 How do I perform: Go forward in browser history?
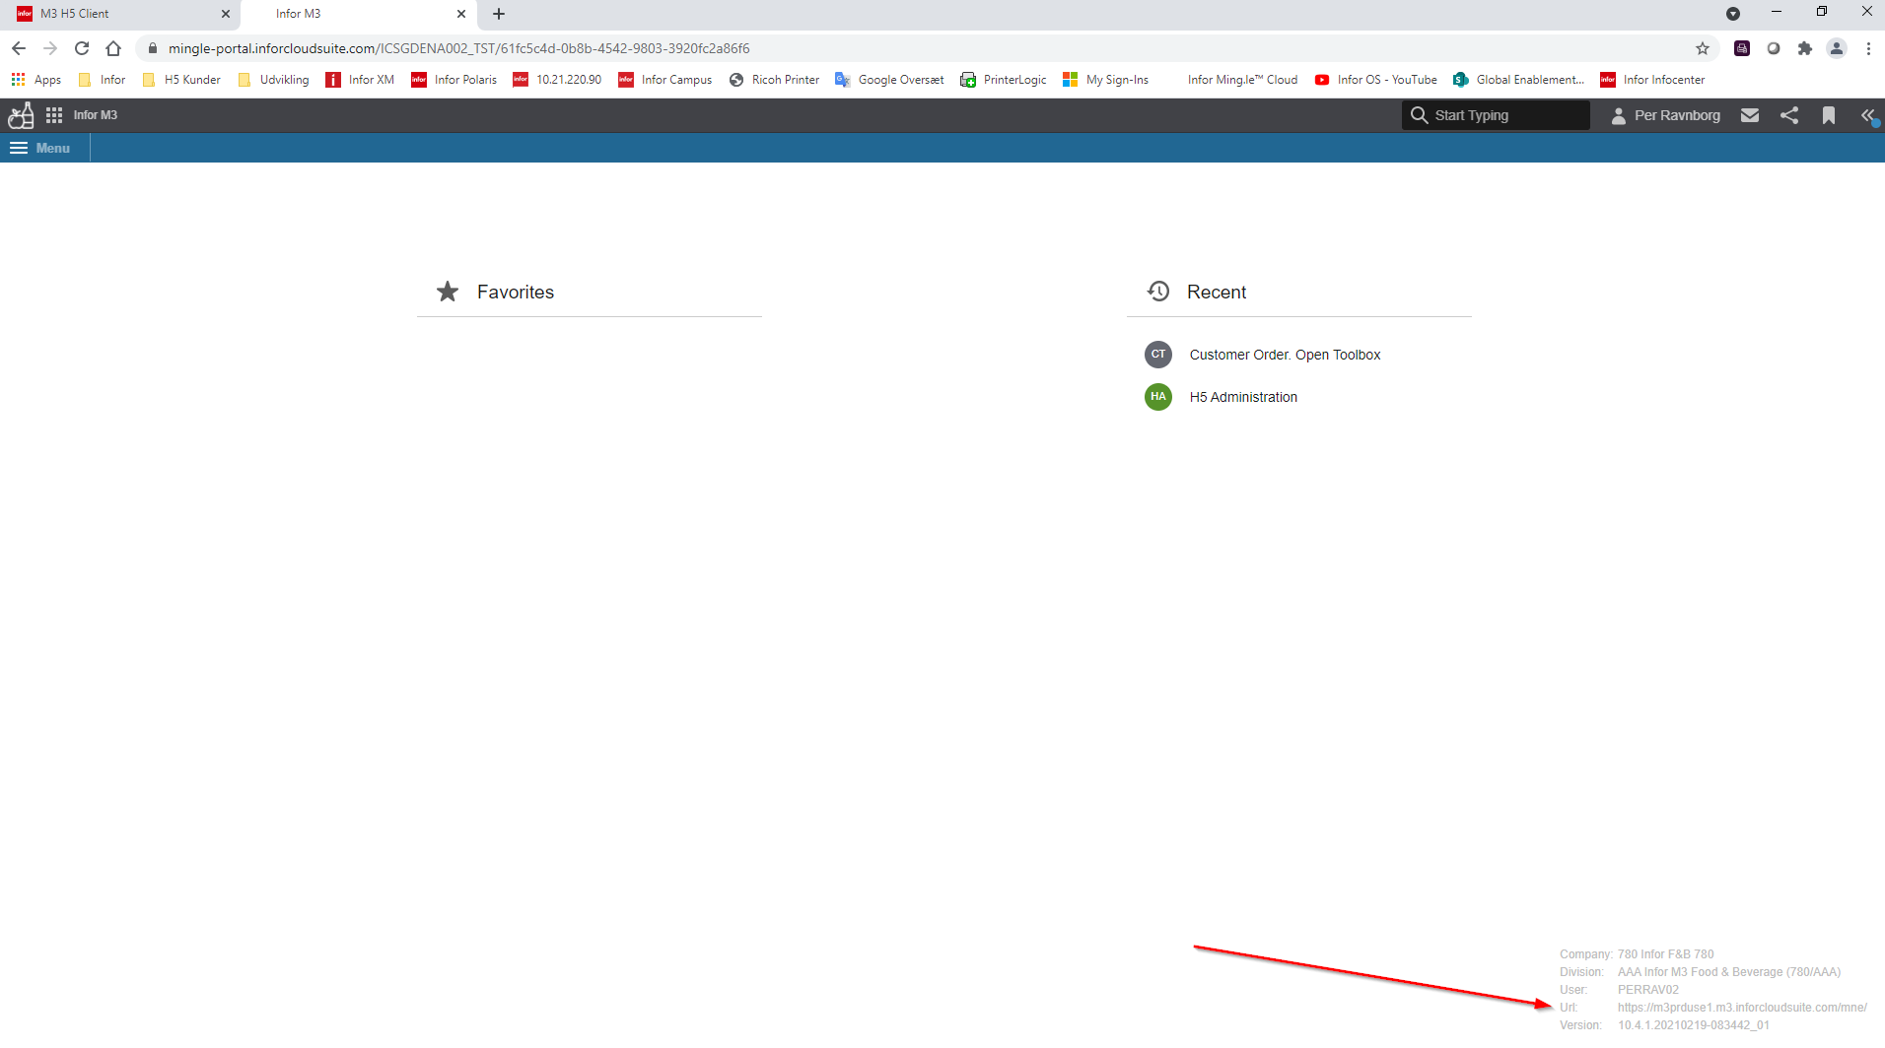pos(50,48)
